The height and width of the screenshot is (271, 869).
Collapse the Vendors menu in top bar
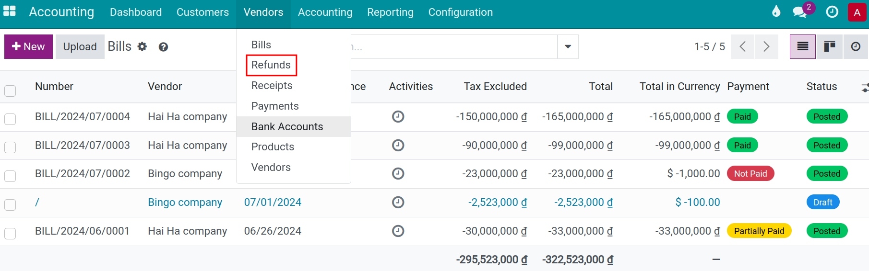pos(263,12)
